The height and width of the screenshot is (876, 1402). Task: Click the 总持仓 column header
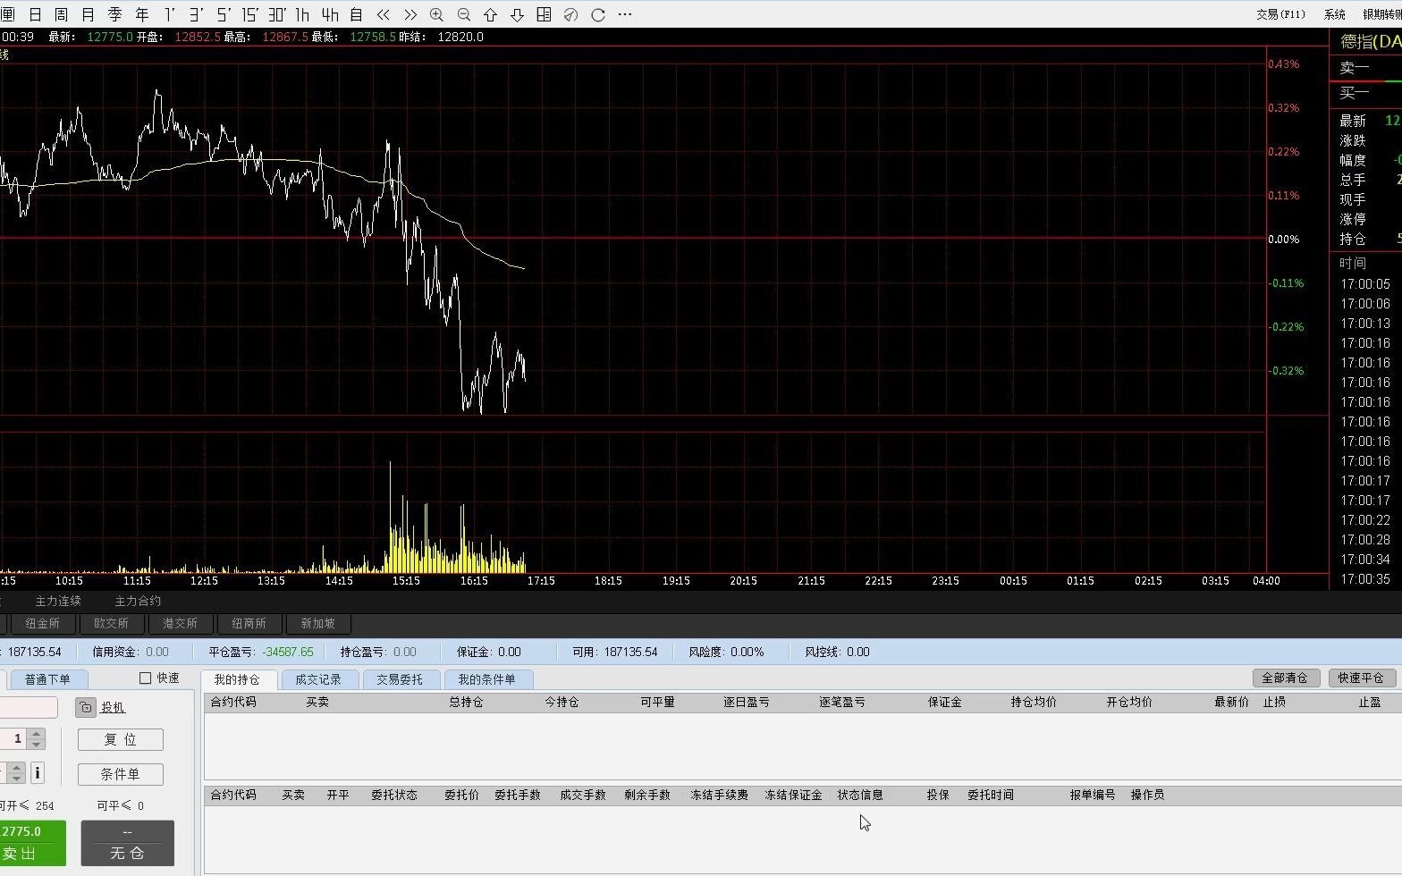(467, 703)
